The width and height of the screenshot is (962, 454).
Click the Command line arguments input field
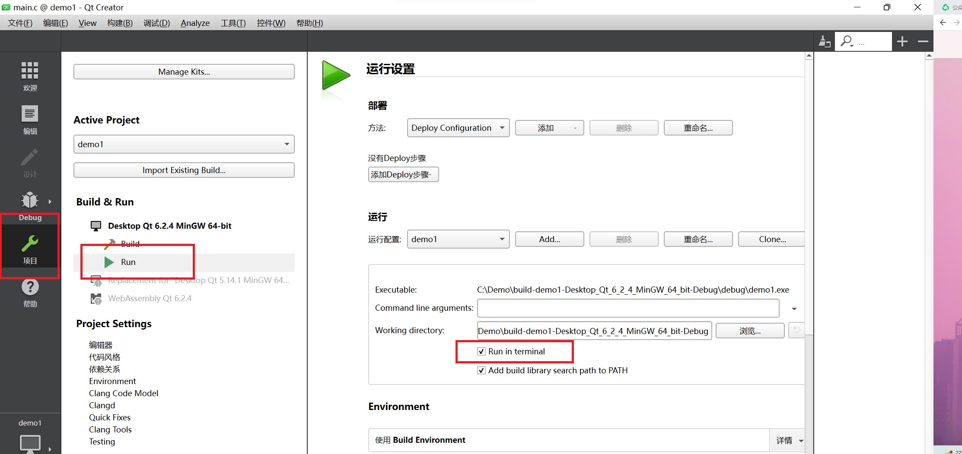pyautogui.click(x=628, y=308)
